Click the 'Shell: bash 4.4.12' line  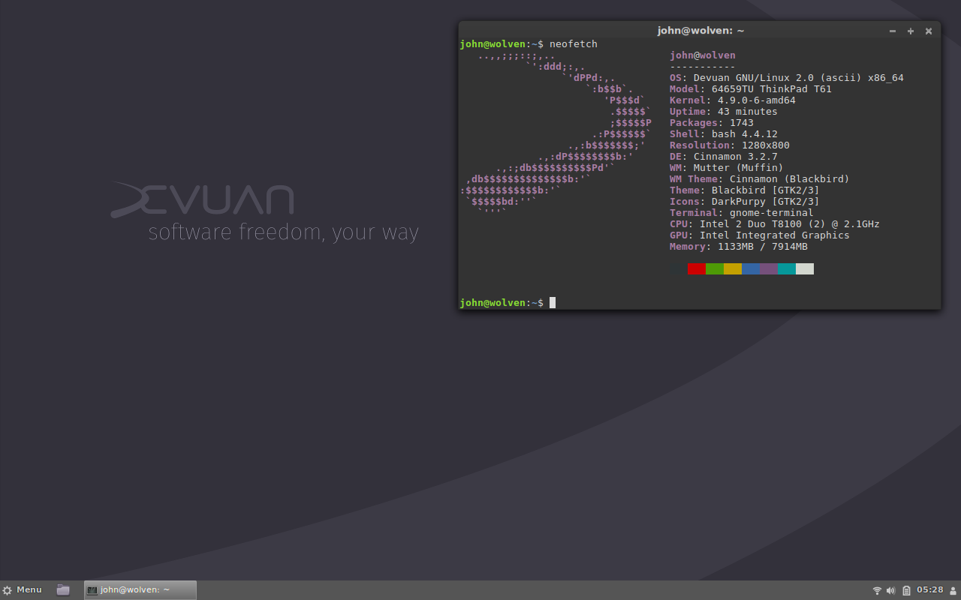pos(724,134)
